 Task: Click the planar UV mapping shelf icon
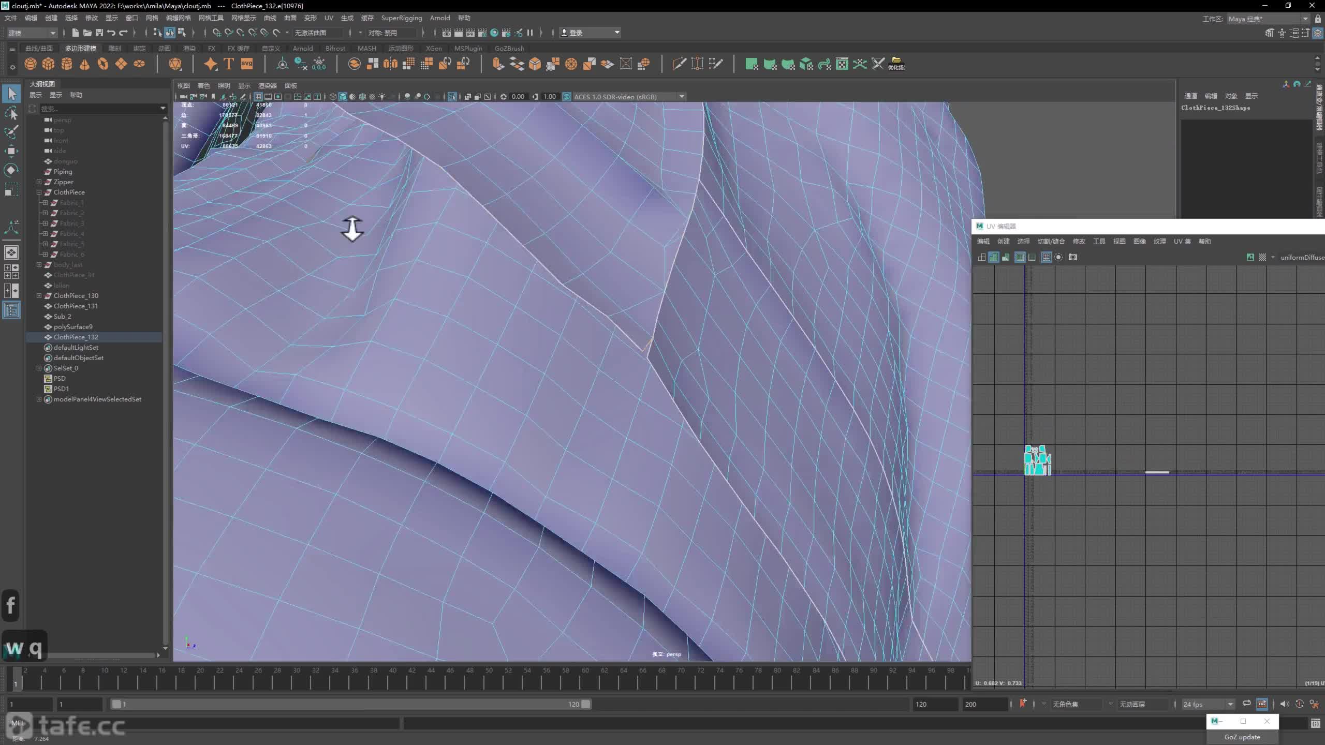(752, 64)
